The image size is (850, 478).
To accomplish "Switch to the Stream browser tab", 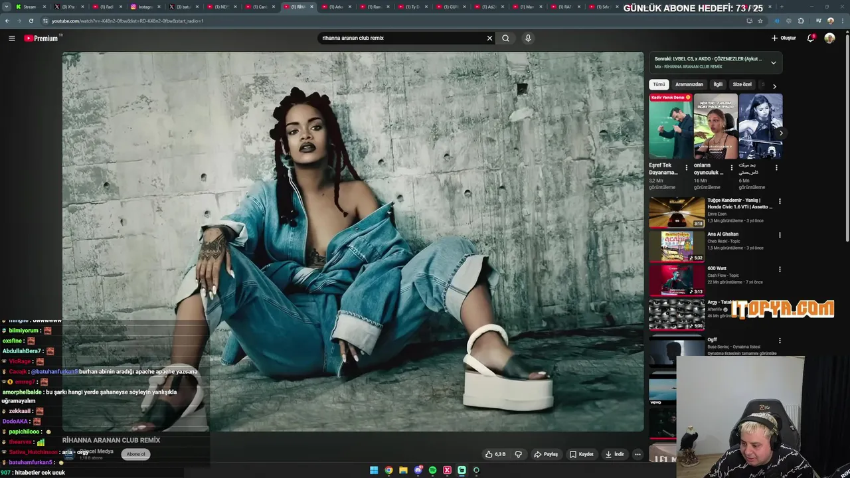I will point(30,7).
